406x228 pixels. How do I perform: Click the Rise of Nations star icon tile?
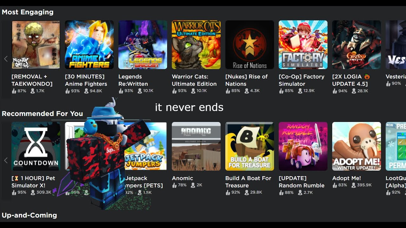point(250,45)
